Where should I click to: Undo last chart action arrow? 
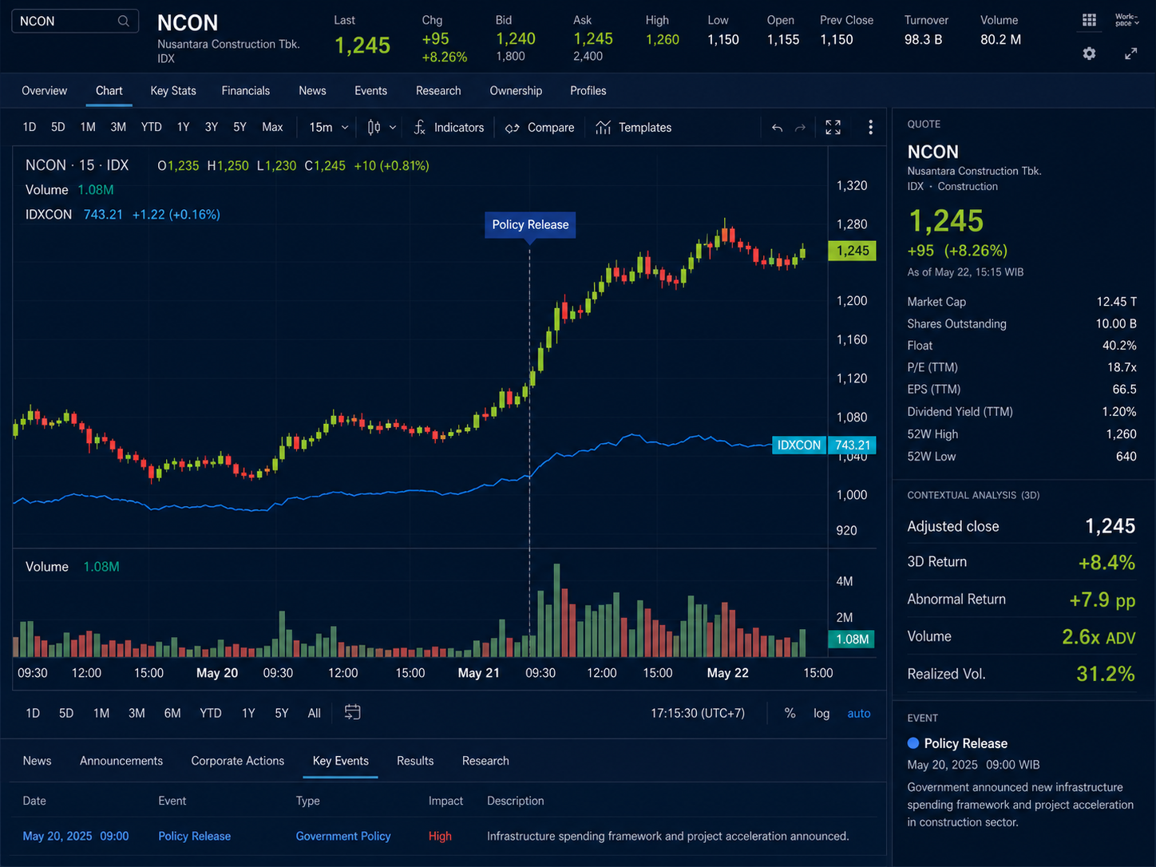[777, 128]
